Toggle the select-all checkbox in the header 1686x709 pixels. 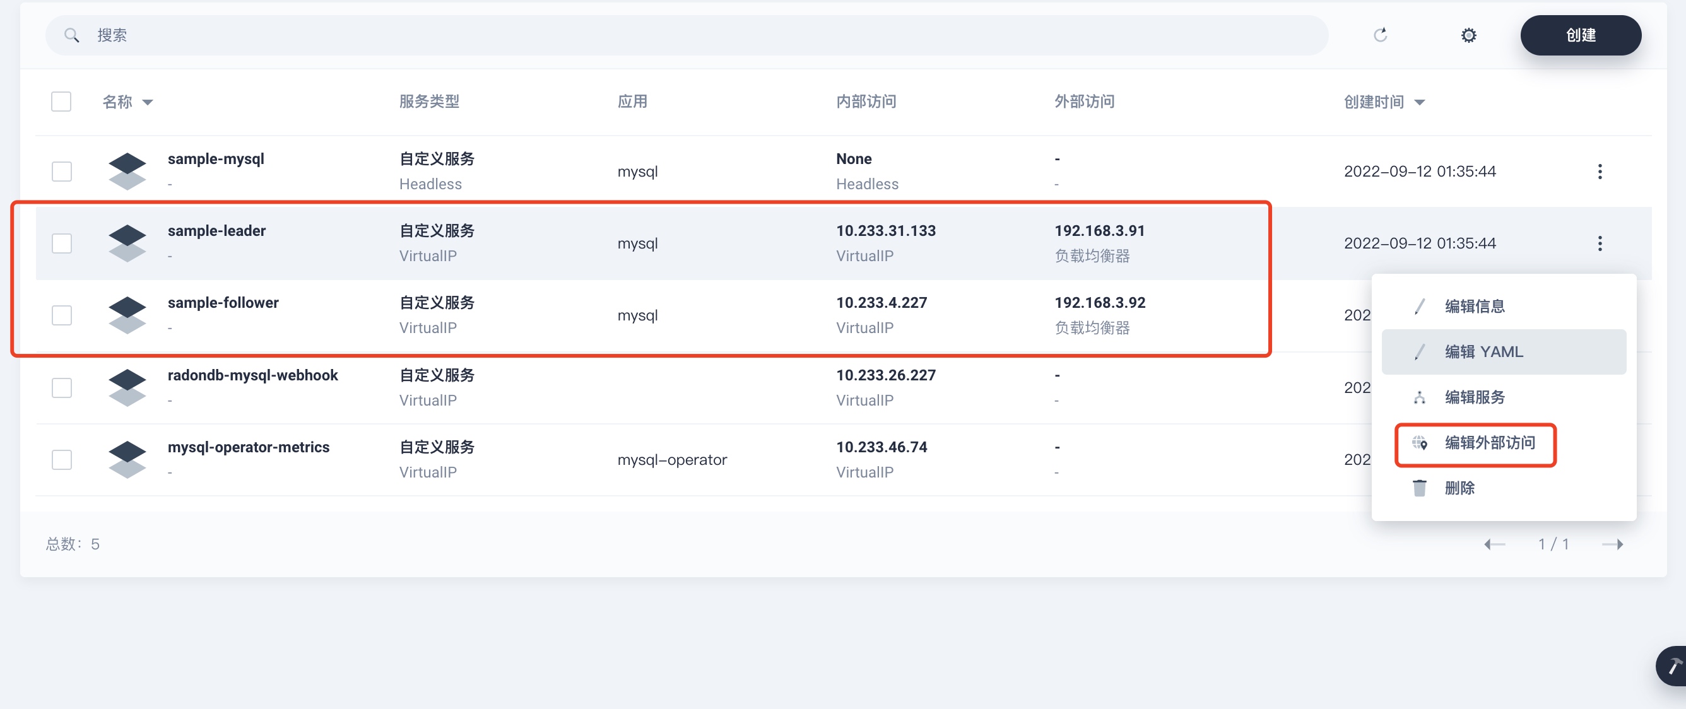[x=62, y=102]
